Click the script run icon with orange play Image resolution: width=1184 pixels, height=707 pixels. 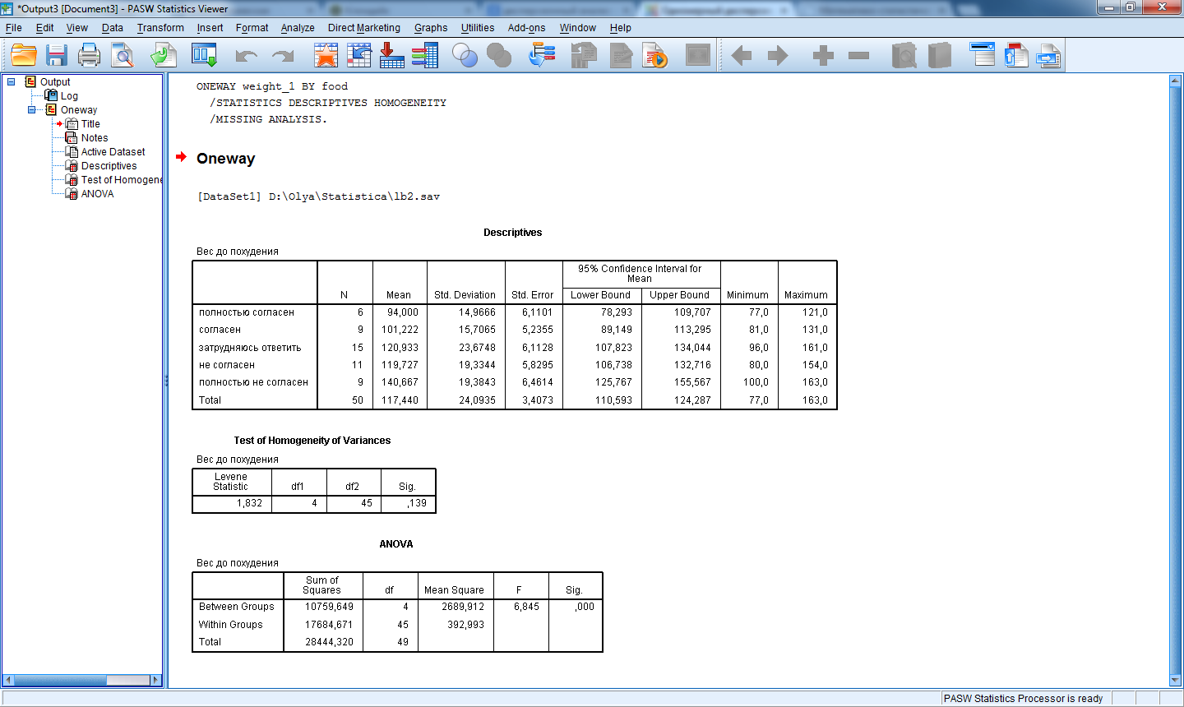655,56
